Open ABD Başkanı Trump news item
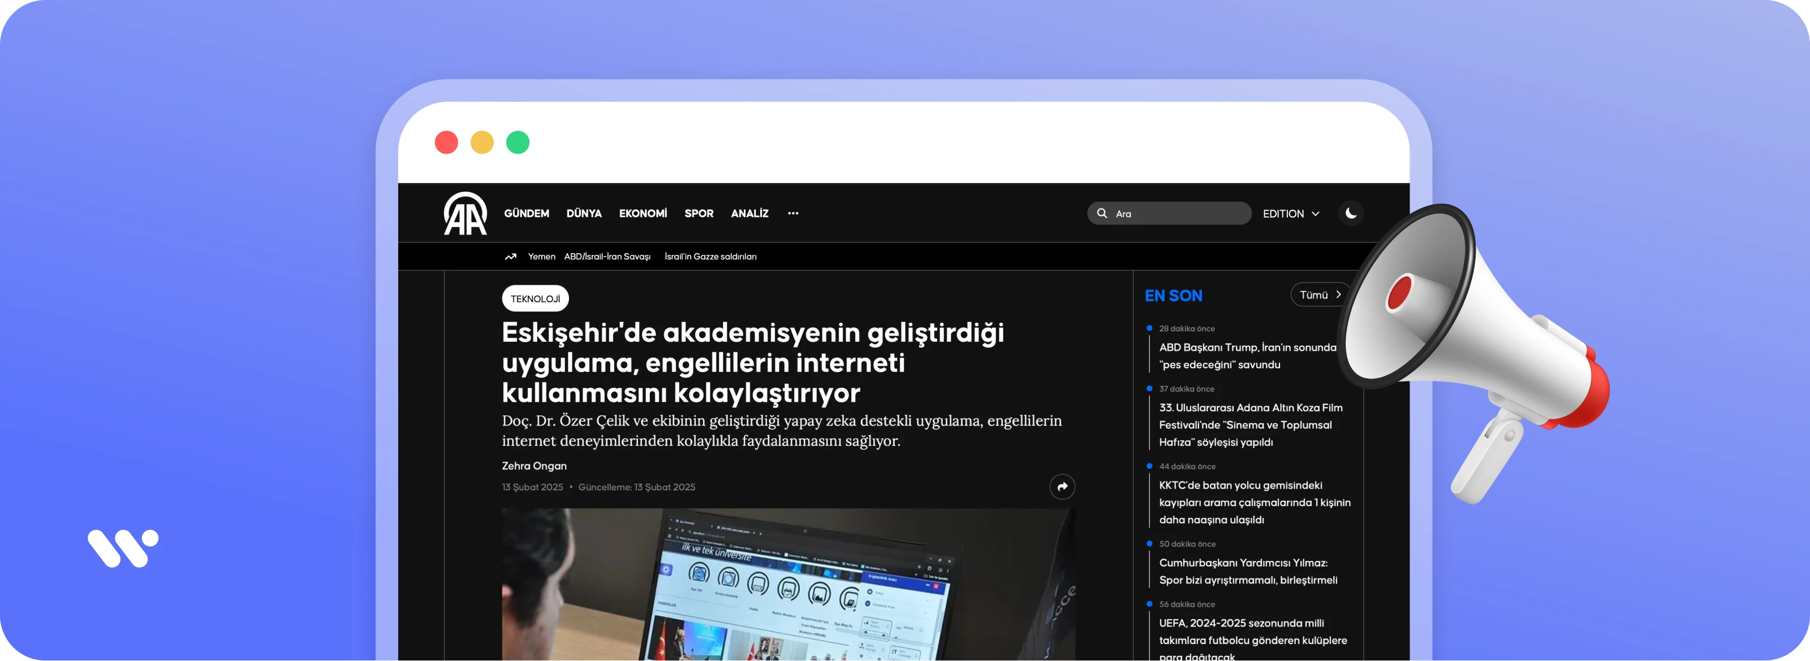The width and height of the screenshot is (1810, 661). pyautogui.click(x=1248, y=356)
